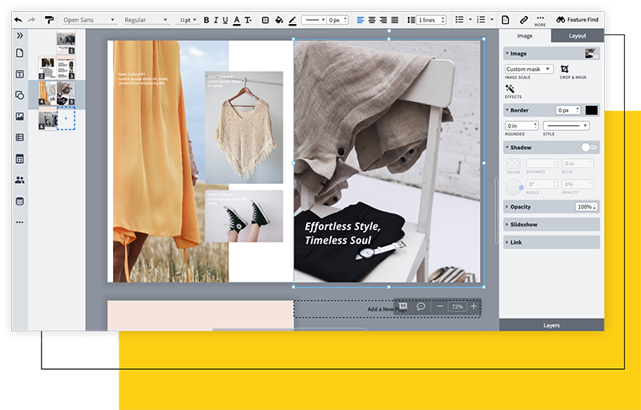Open the text color (A) picker

pos(236,20)
